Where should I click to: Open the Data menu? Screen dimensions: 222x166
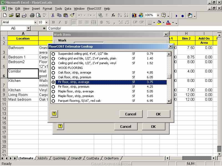pos(68,9)
